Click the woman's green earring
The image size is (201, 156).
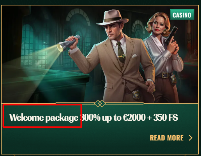pyautogui.click(x=165, y=31)
